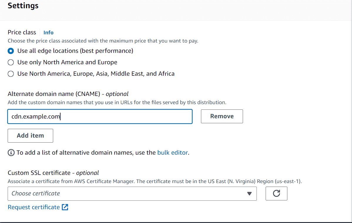Click the external link icon after Request certificate
352x223 pixels.
click(x=65, y=207)
